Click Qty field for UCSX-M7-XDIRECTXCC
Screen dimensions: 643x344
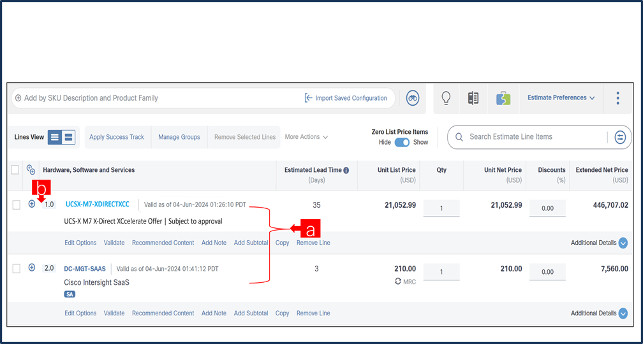coord(441,208)
